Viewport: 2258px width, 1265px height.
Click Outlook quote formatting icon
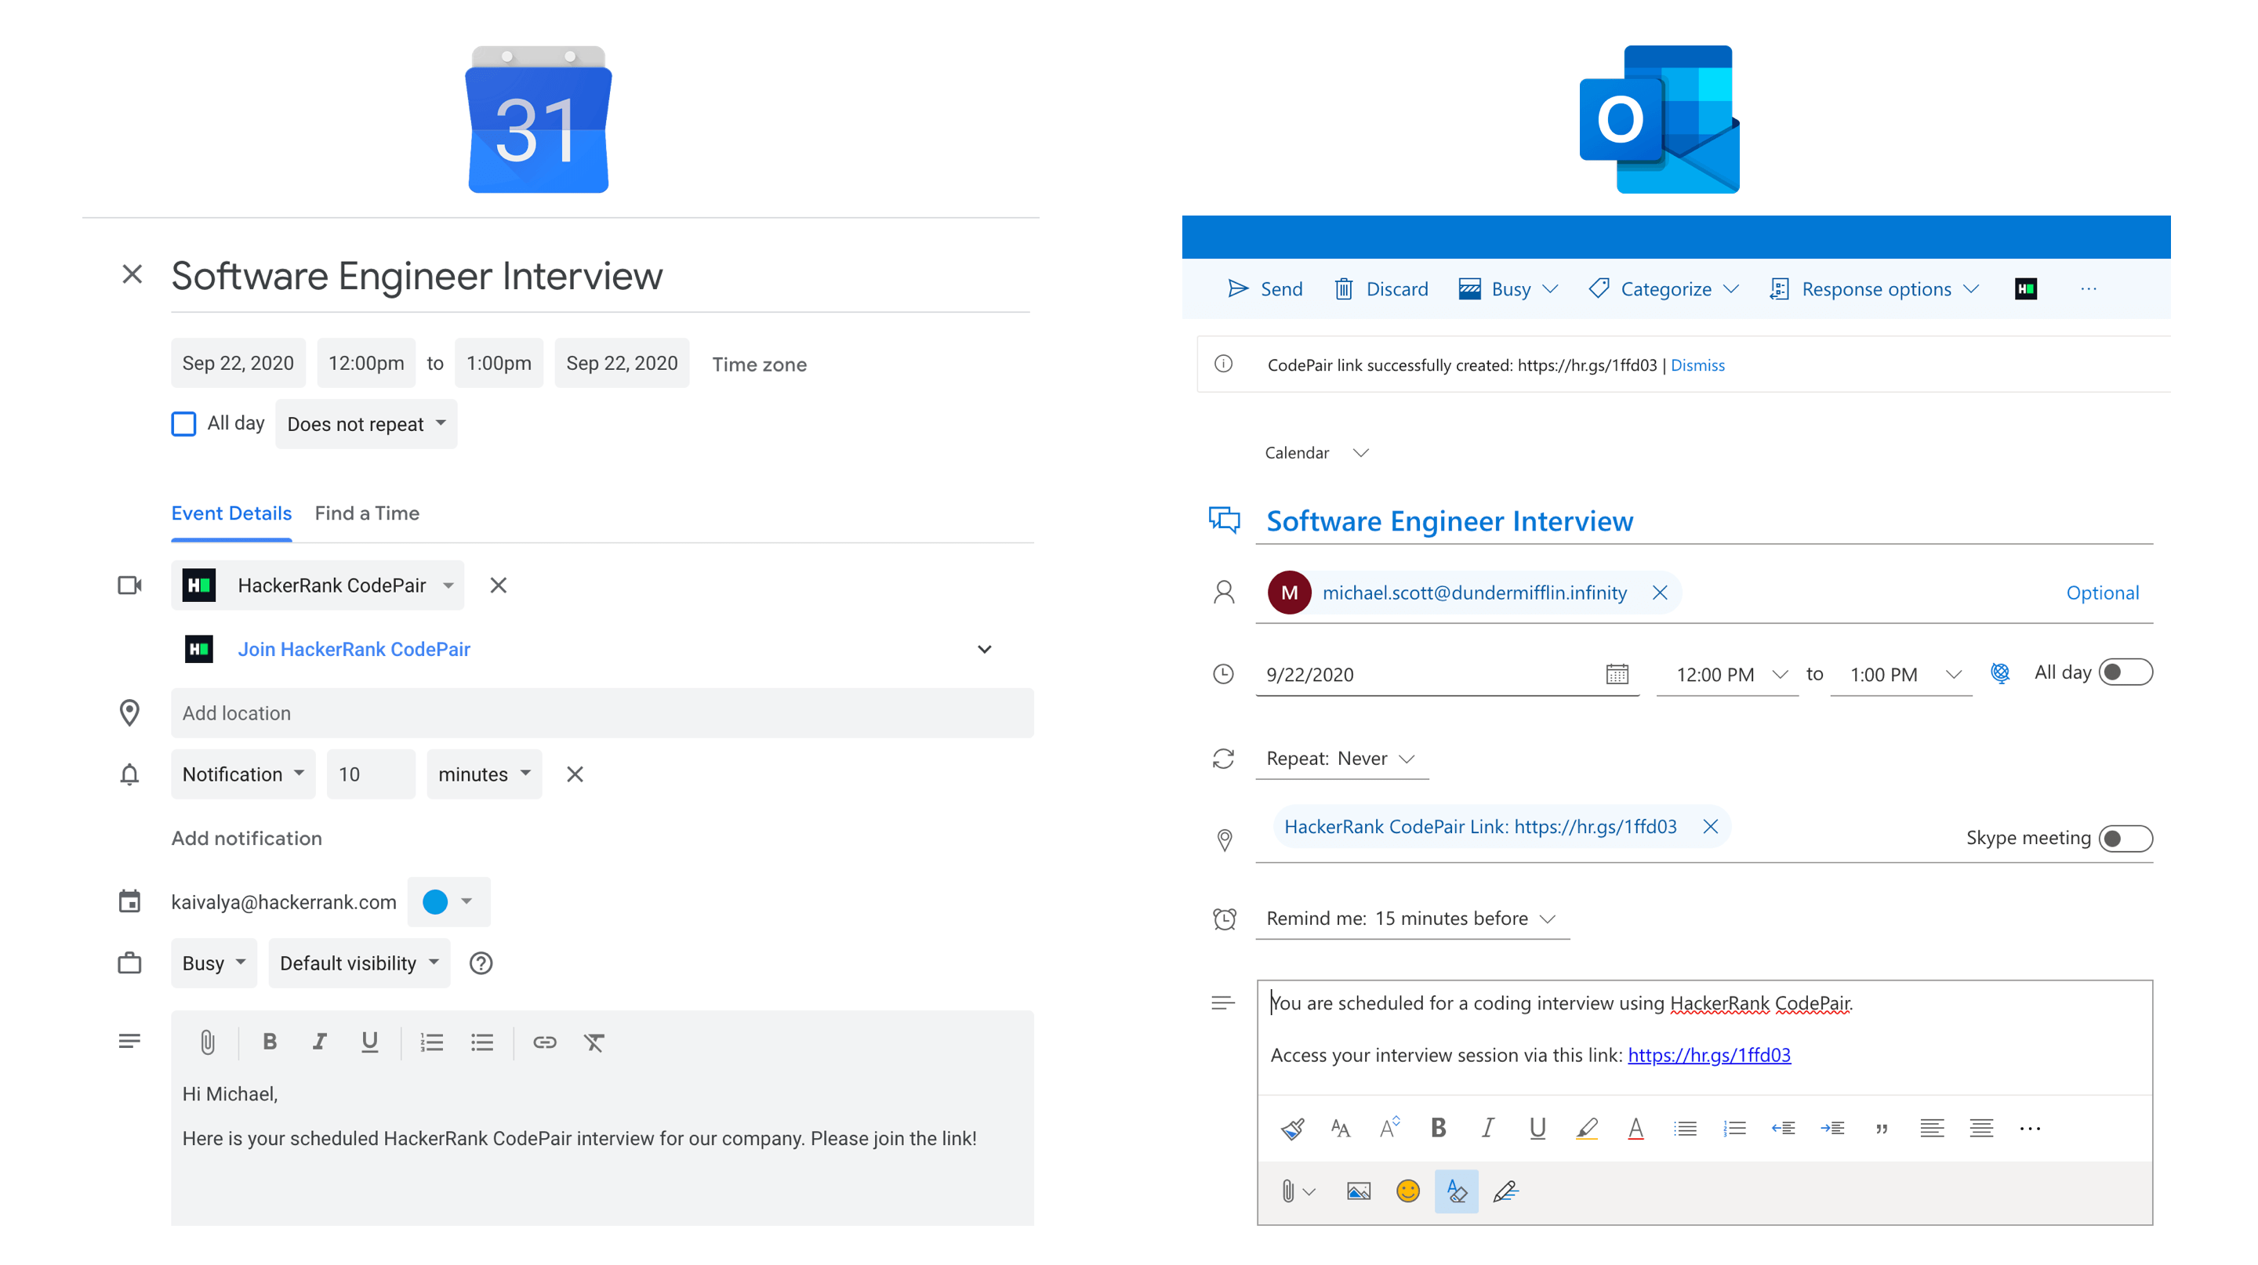(x=1881, y=1129)
